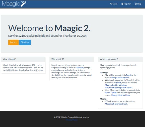Open the Privacy Policy footer link

pos(72,120)
